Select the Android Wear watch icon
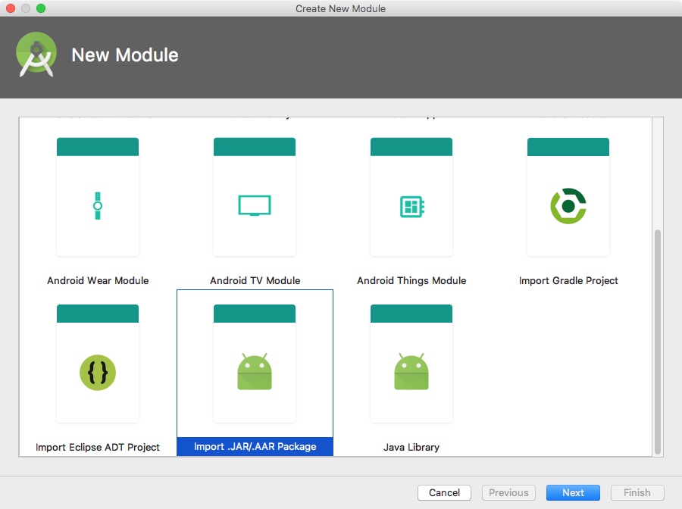 click(x=98, y=205)
